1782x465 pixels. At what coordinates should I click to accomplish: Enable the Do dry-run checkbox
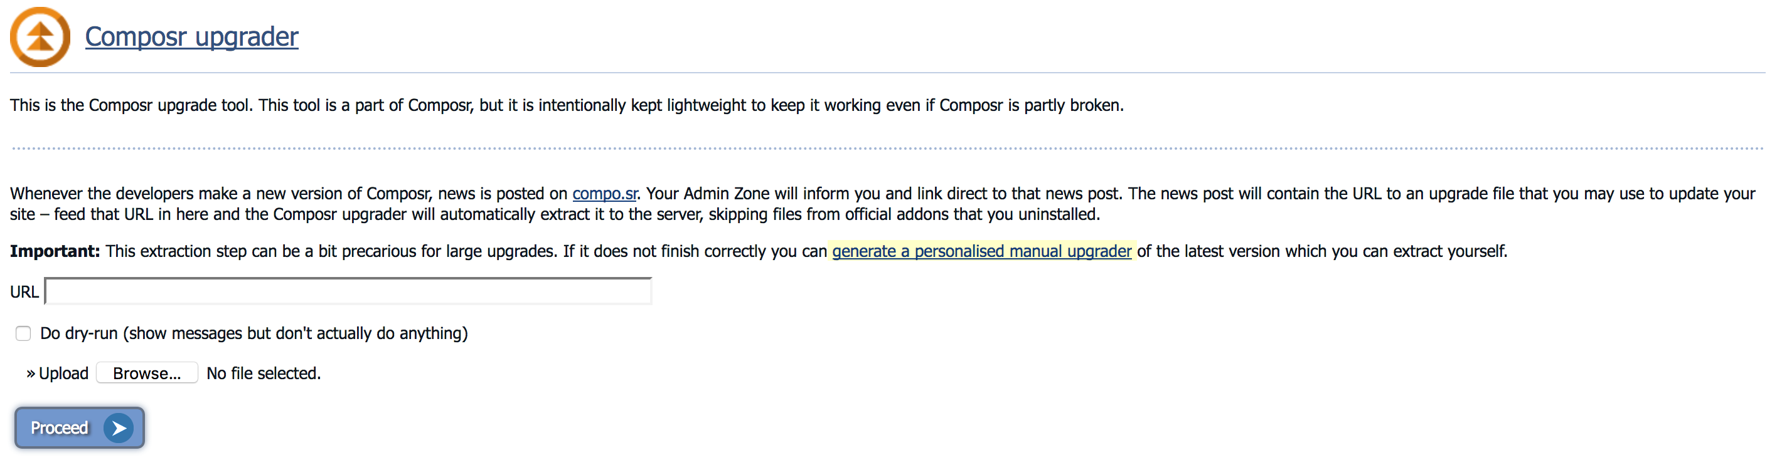tap(23, 334)
